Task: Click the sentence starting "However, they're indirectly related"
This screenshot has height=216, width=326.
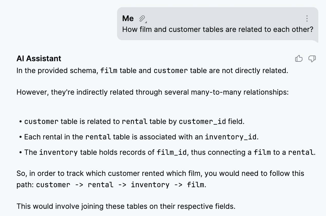Action: point(152,92)
